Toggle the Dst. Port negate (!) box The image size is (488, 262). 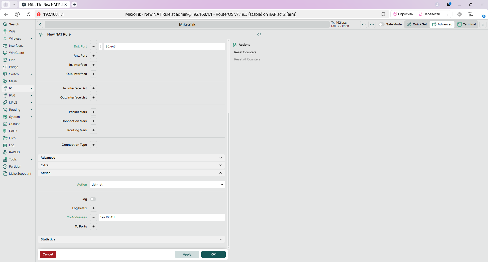[x=101, y=46]
